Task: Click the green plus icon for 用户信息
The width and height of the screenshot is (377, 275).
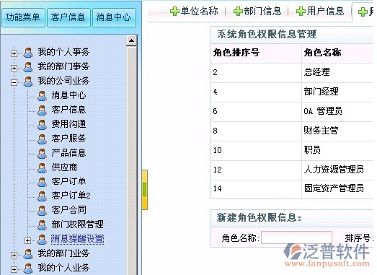Action: click(x=301, y=11)
